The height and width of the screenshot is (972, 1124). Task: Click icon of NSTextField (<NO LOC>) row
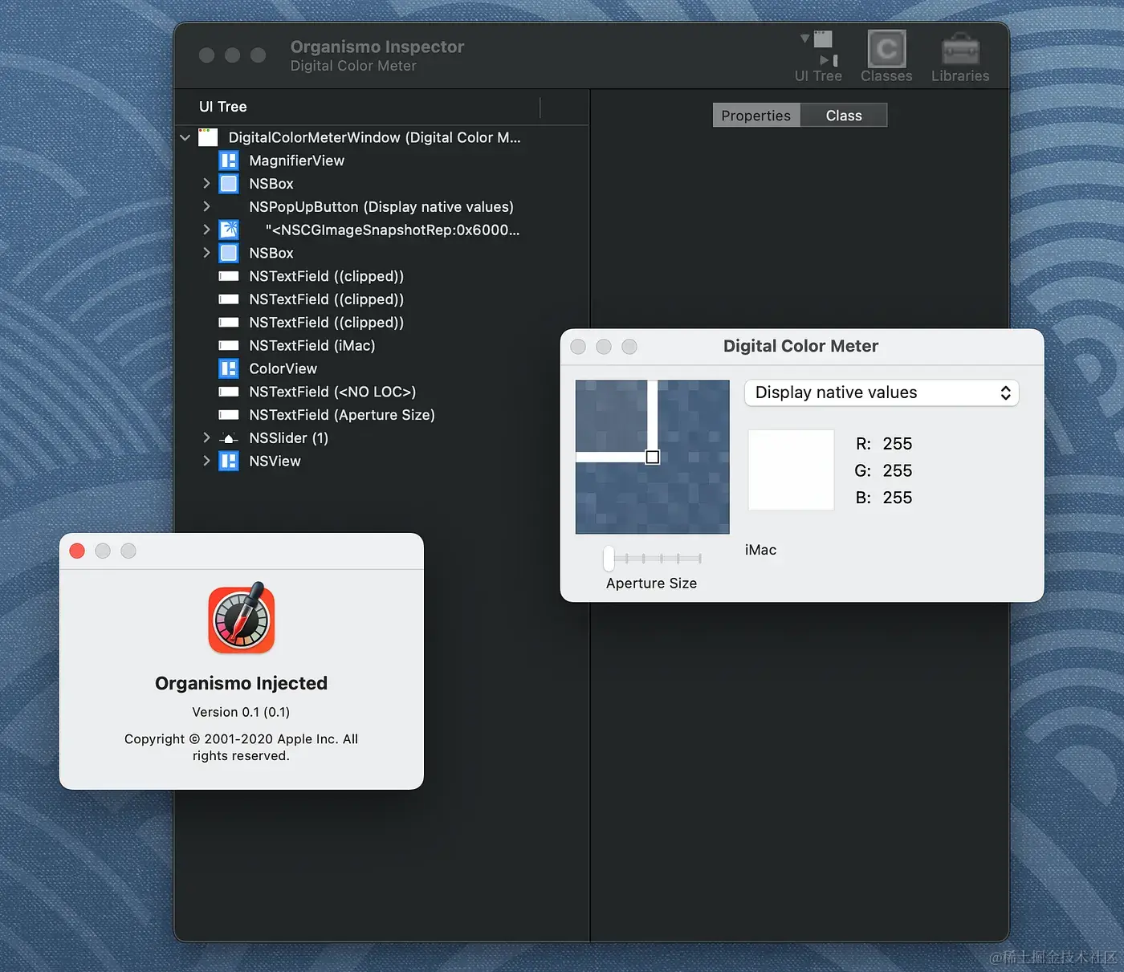[229, 392]
